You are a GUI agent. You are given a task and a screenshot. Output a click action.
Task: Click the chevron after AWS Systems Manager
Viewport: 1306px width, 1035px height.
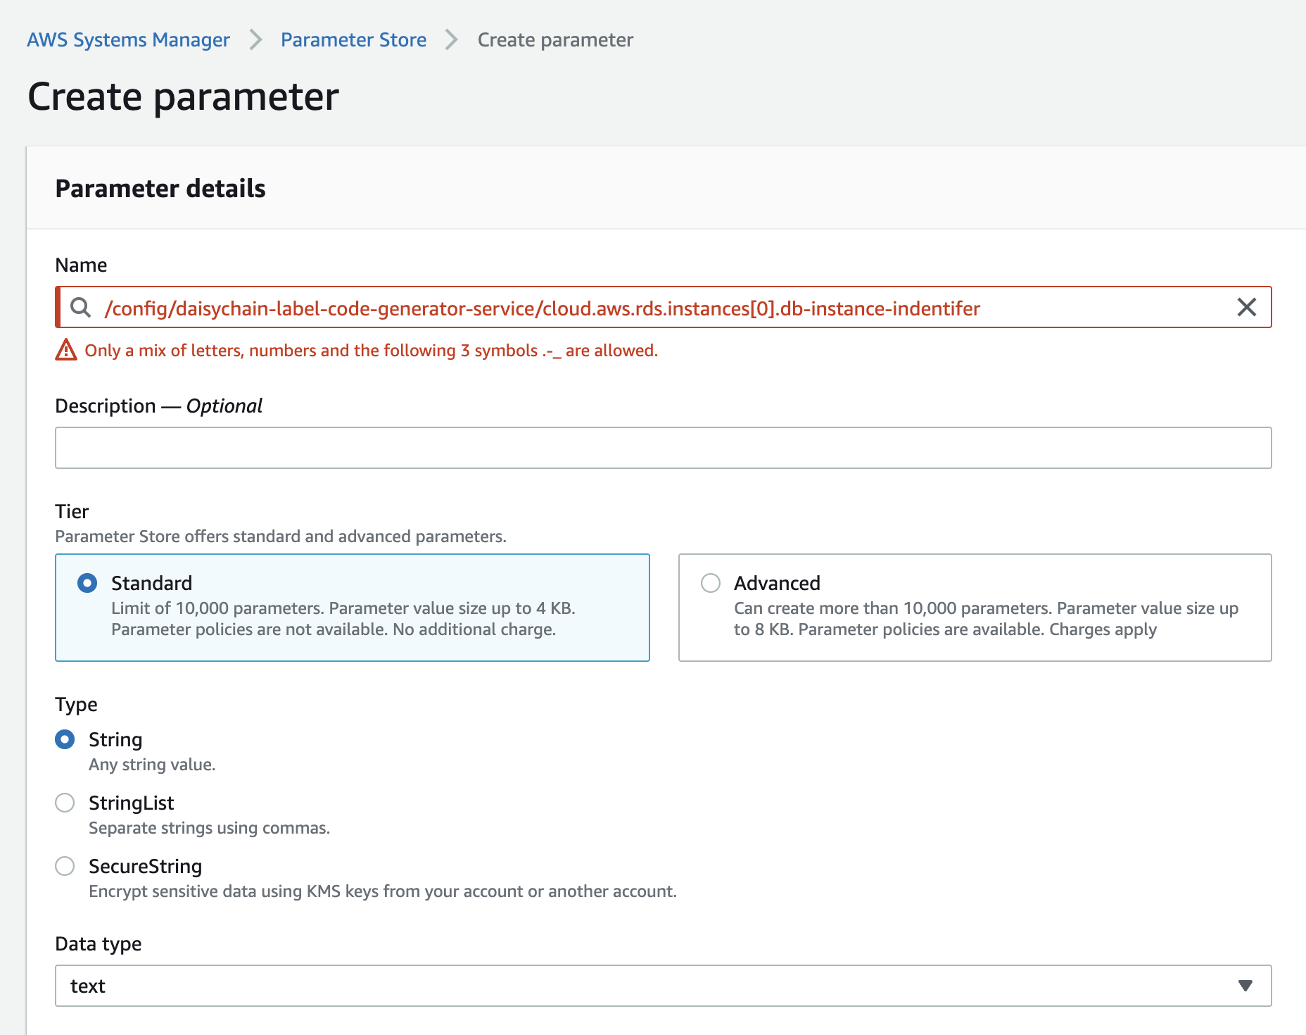click(255, 40)
